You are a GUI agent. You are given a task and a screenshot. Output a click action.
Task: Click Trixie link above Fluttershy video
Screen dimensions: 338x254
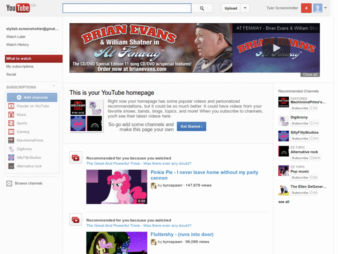(x=139, y=226)
